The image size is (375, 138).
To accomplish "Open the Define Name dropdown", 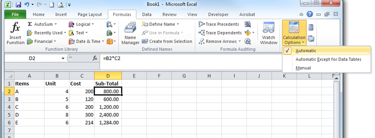I will [178, 24].
